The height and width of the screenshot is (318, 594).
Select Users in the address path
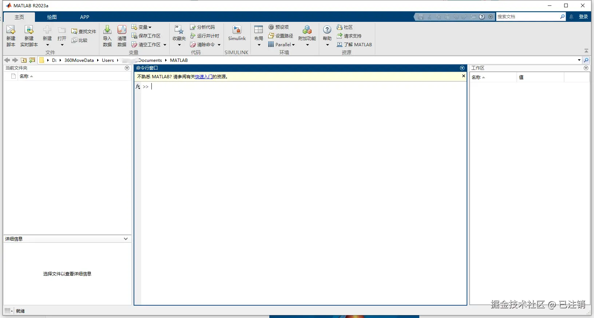click(x=108, y=60)
